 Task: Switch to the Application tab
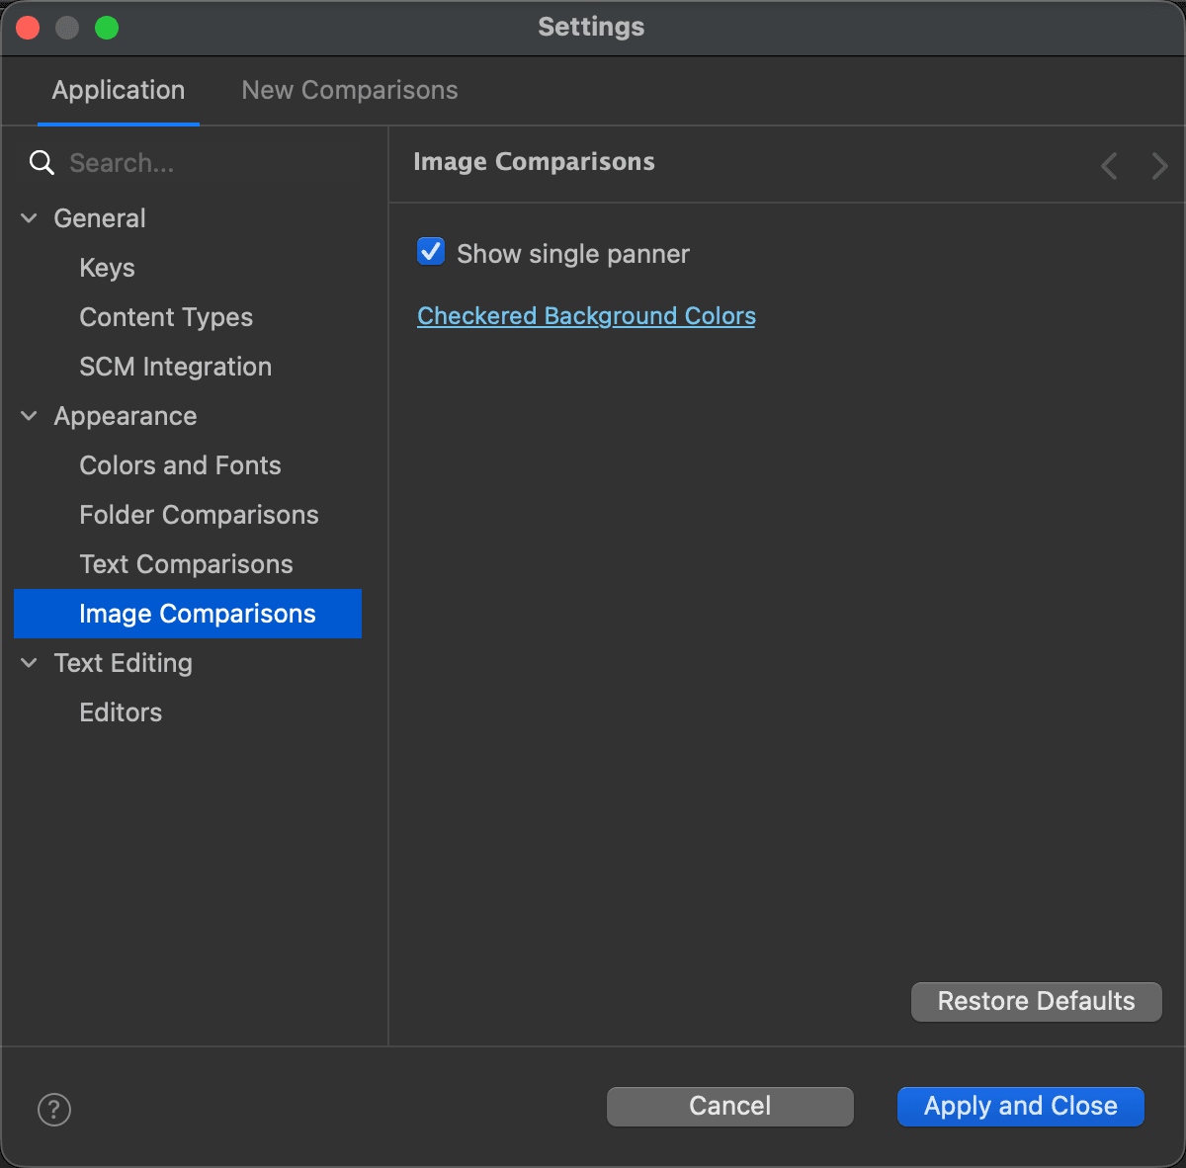point(119,90)
